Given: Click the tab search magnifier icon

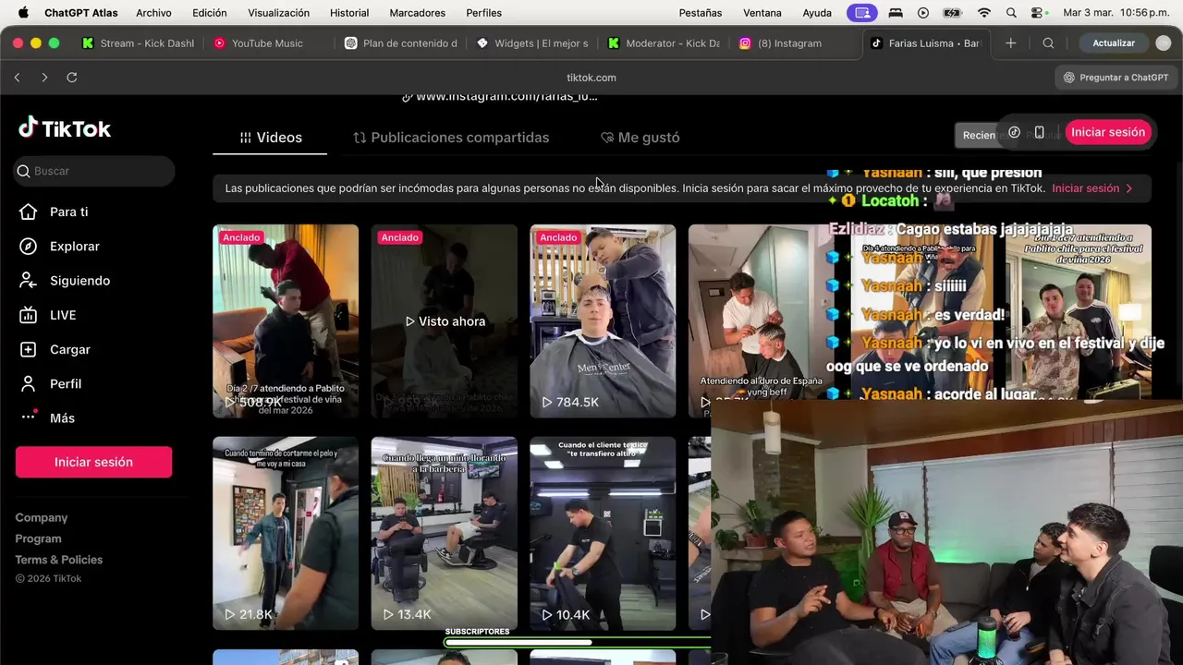Looking at the screenshot, I should [x=1048, y=43].
